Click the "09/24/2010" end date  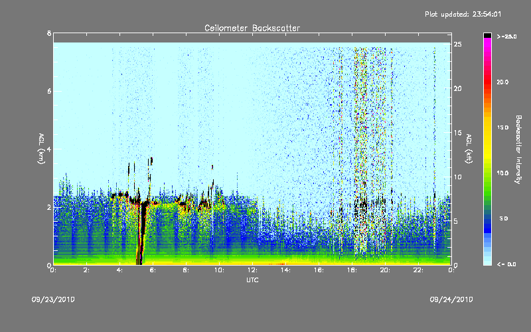pyautogui.click(x=451, y=299)
